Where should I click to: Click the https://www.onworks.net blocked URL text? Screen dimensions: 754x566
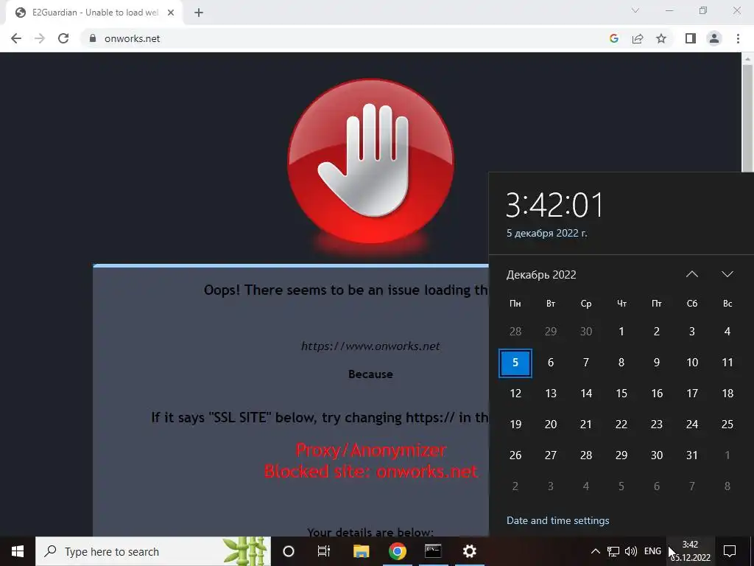coord(370,346)
